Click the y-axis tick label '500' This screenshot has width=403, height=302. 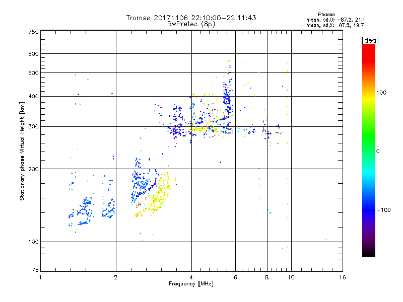(34, 73)
